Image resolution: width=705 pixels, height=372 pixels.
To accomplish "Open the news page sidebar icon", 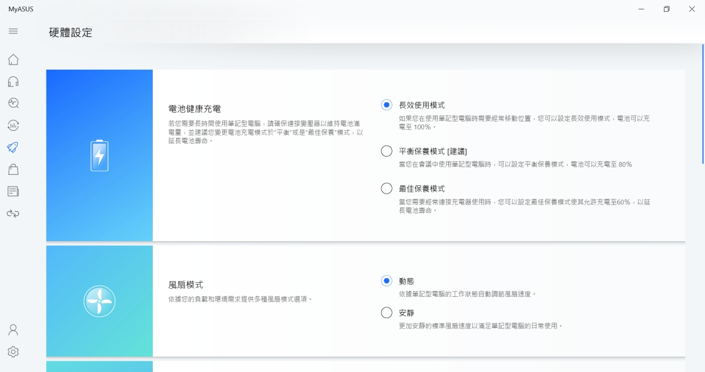I will click(13, 191).
